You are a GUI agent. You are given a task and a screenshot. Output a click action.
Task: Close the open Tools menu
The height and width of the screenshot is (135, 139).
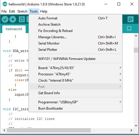[34, 11]
